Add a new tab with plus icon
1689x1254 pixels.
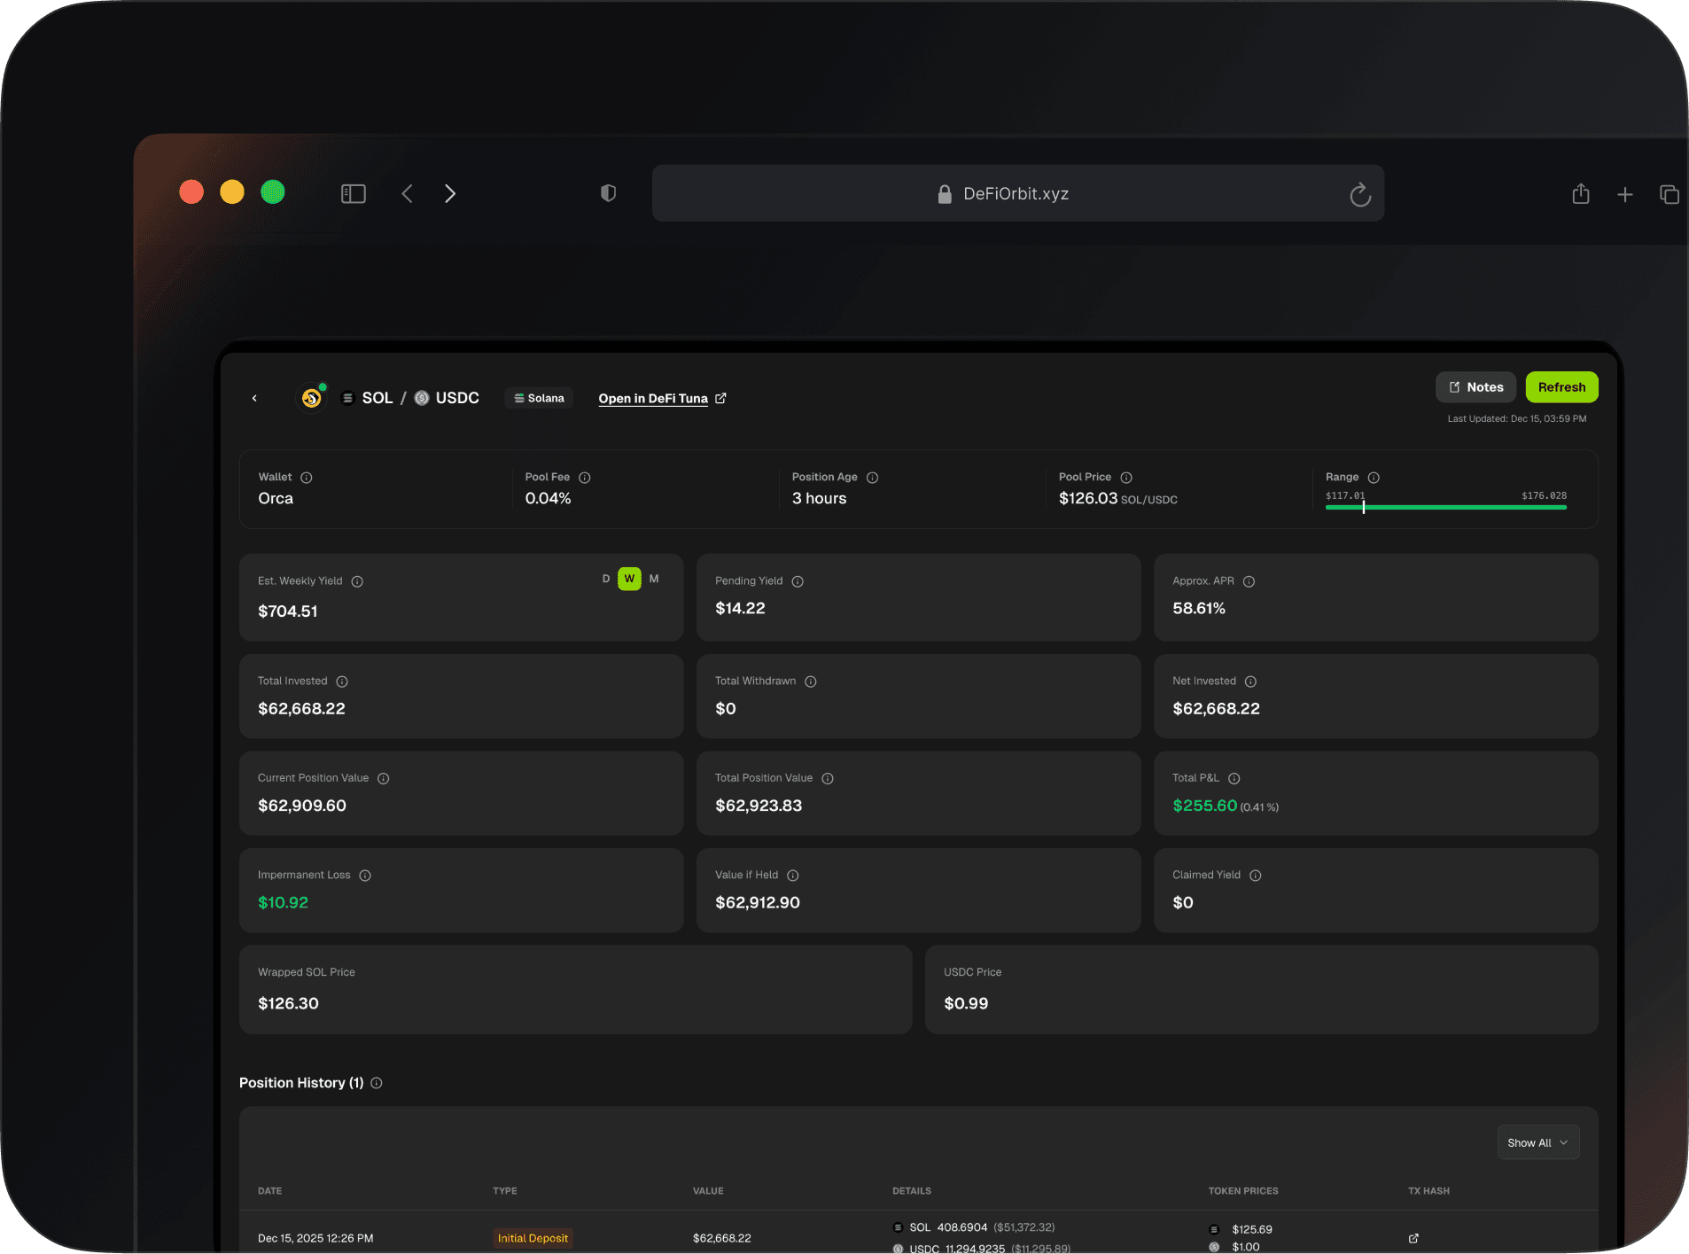(1624, 194)
